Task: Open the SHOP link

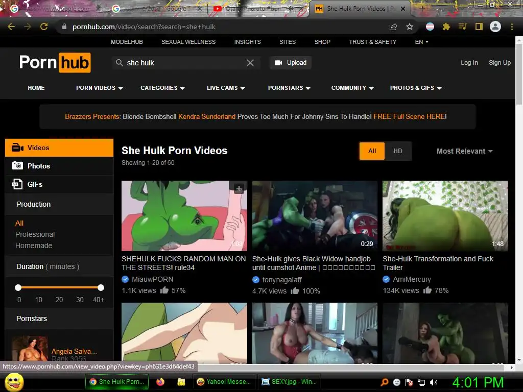Action: (322, 42)
